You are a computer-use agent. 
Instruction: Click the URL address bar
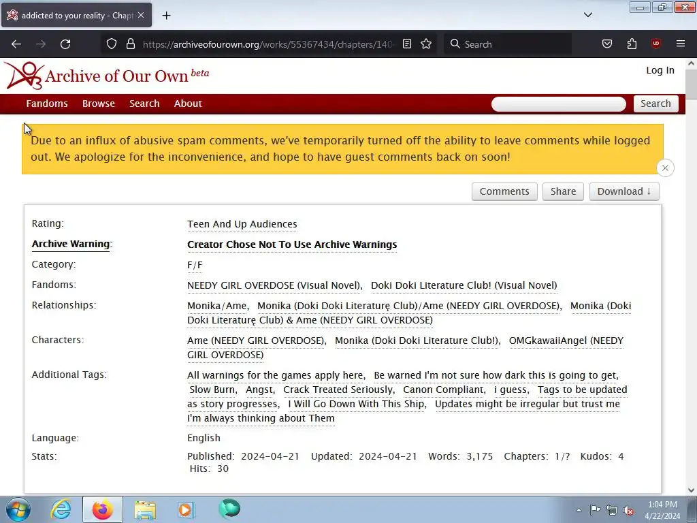[x=268, y=44]
